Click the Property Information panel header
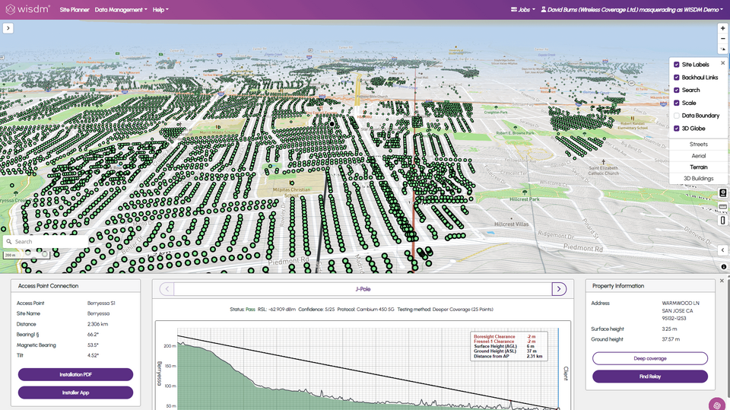 point(650,286)
